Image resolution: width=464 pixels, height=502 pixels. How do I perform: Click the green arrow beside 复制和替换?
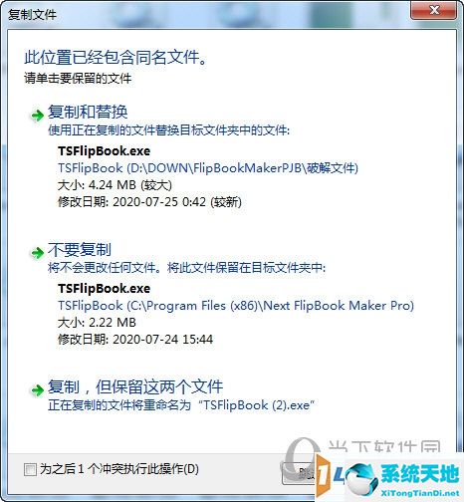(37, 116)
